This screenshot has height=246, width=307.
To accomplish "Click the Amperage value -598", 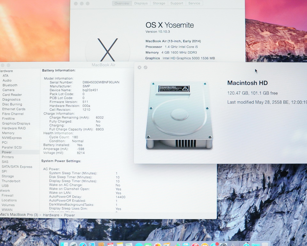I will click(81, 149).
